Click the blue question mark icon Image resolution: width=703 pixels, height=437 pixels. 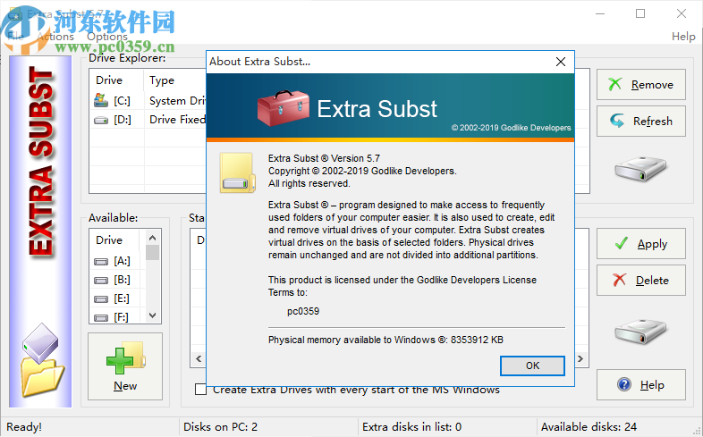(624, 384)
